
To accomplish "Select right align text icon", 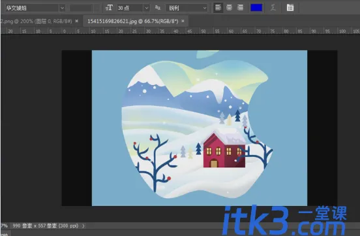I will [240, 8].
